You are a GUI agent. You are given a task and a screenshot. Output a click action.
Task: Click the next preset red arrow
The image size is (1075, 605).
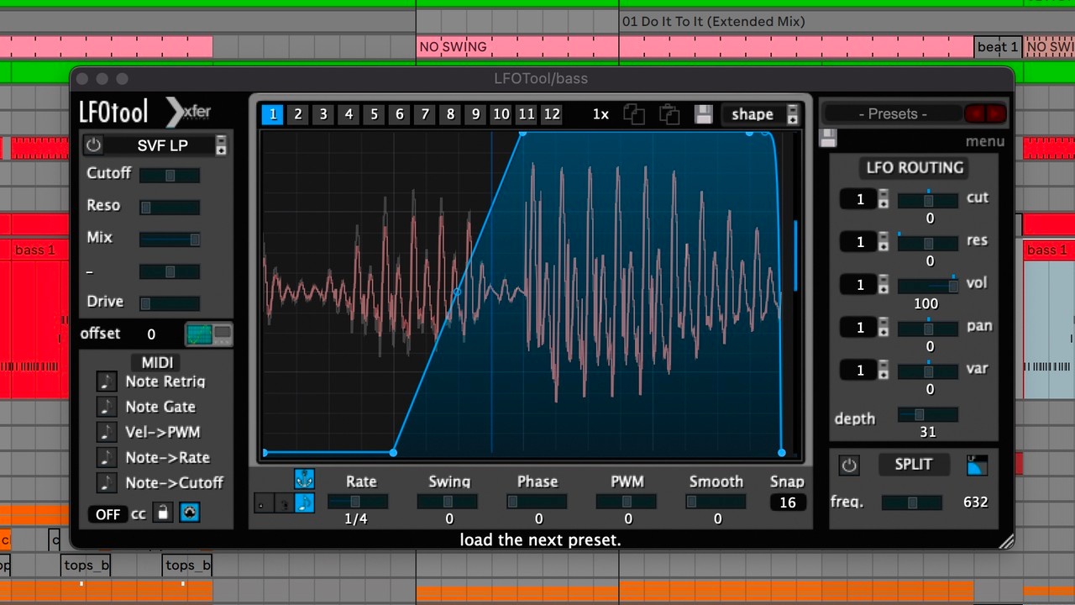pyautogui.click(x=995, y=113)
